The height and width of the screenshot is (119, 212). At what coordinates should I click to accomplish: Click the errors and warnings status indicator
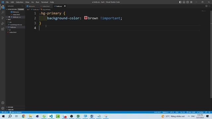[x=4, y=112]
